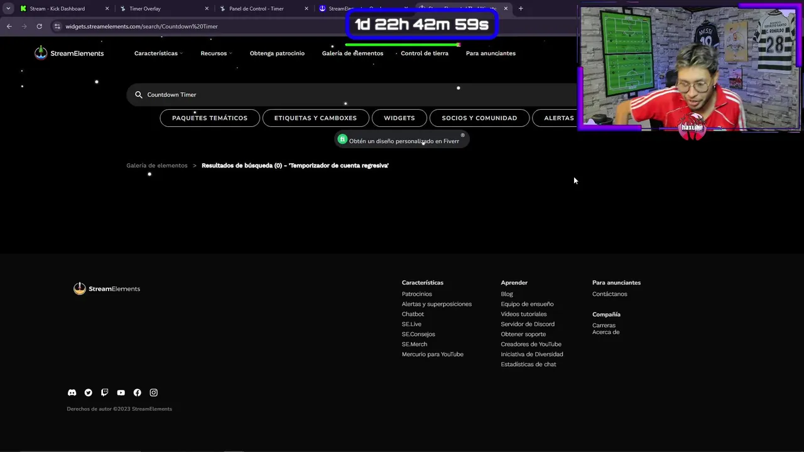Reload the current page
Screen dimensions: 804x452
[x=39, y=26]
